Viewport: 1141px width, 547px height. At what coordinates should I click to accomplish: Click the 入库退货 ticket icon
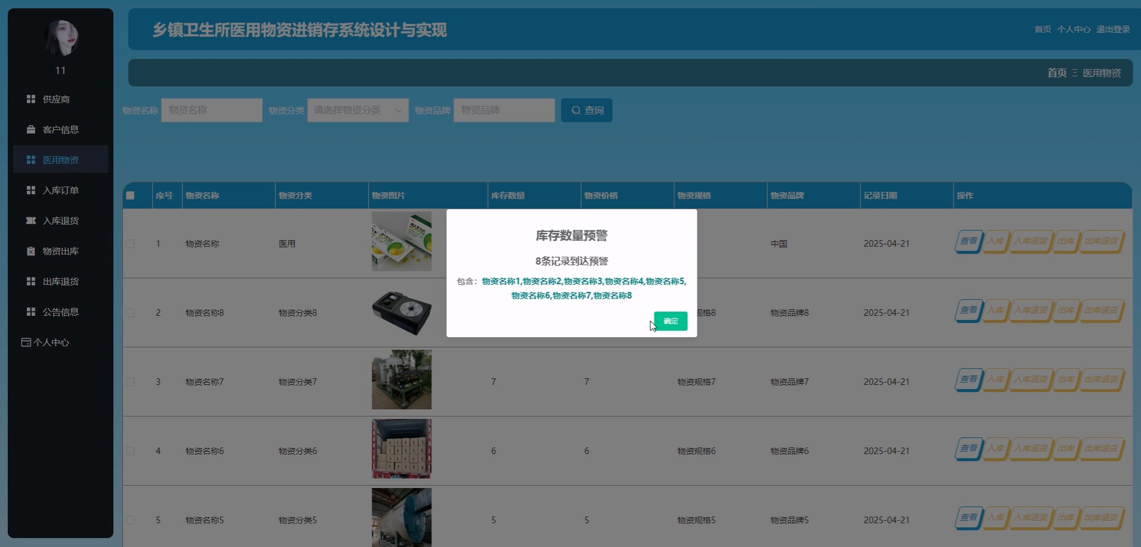31,220
